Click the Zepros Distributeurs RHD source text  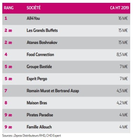click(x=30, y=136)
